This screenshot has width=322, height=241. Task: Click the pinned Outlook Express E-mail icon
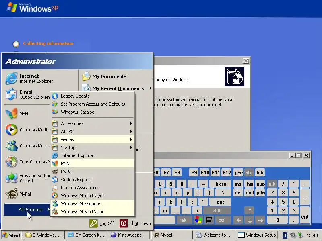point(11,94)
